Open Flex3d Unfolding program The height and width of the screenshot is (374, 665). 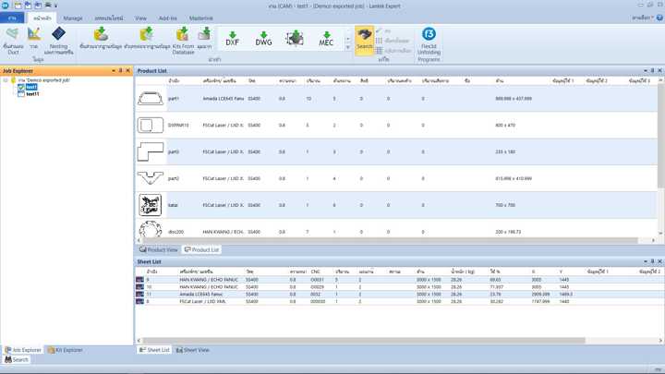tap(429, 42)
